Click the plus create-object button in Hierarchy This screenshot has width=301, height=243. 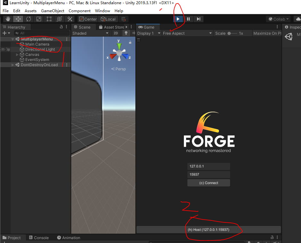pyautogui.click(x=6, y=33)
